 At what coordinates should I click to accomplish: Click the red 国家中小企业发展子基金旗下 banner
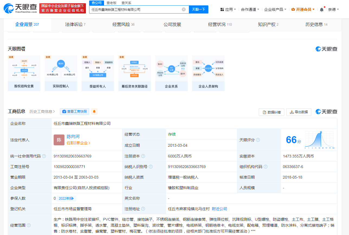(63, 8)
